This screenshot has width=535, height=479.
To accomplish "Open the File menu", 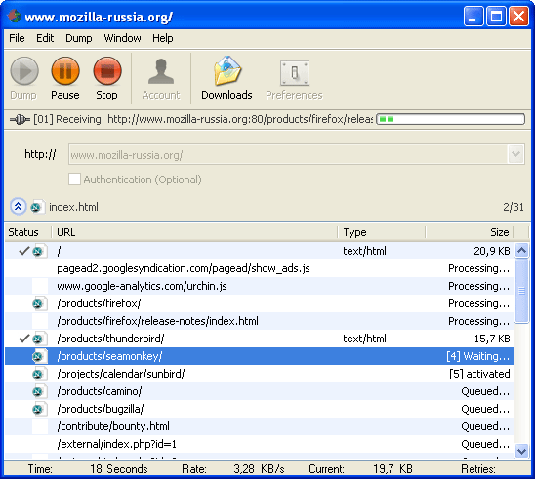I will [17, 38].
